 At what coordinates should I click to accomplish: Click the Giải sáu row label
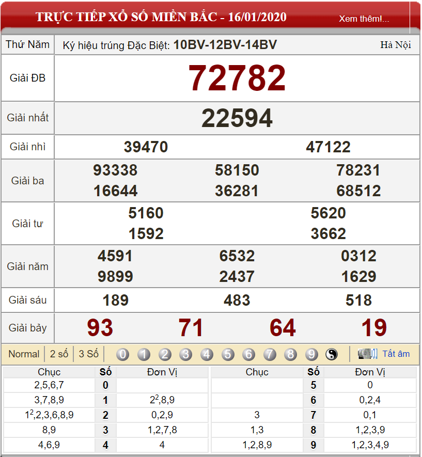[28, 300]
